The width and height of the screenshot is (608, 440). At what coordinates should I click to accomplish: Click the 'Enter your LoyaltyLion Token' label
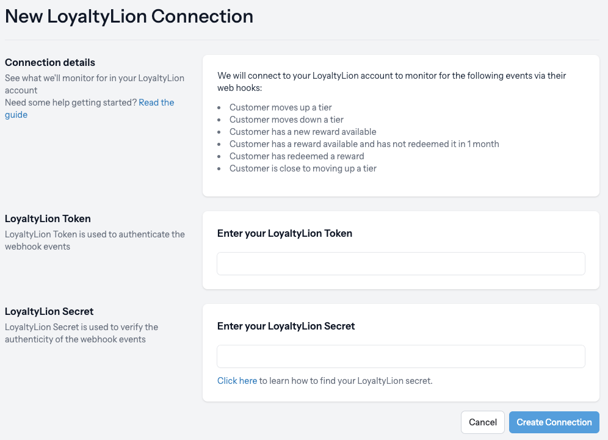[284, 233]
